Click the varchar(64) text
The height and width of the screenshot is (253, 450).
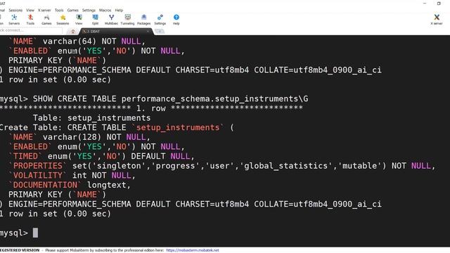click(x=69, y=41)
